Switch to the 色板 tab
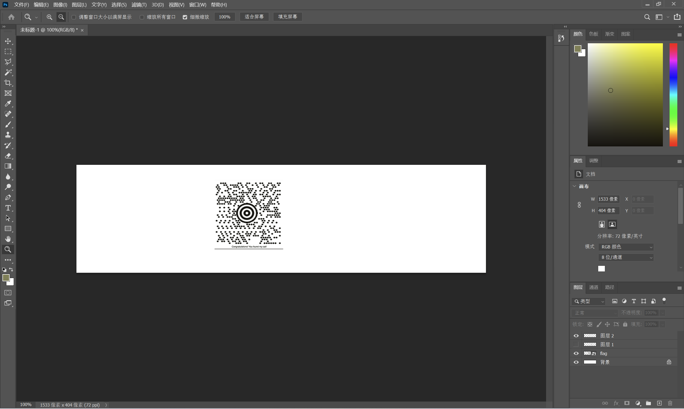This screenshot has width=684, height=409. click(594, 34)
